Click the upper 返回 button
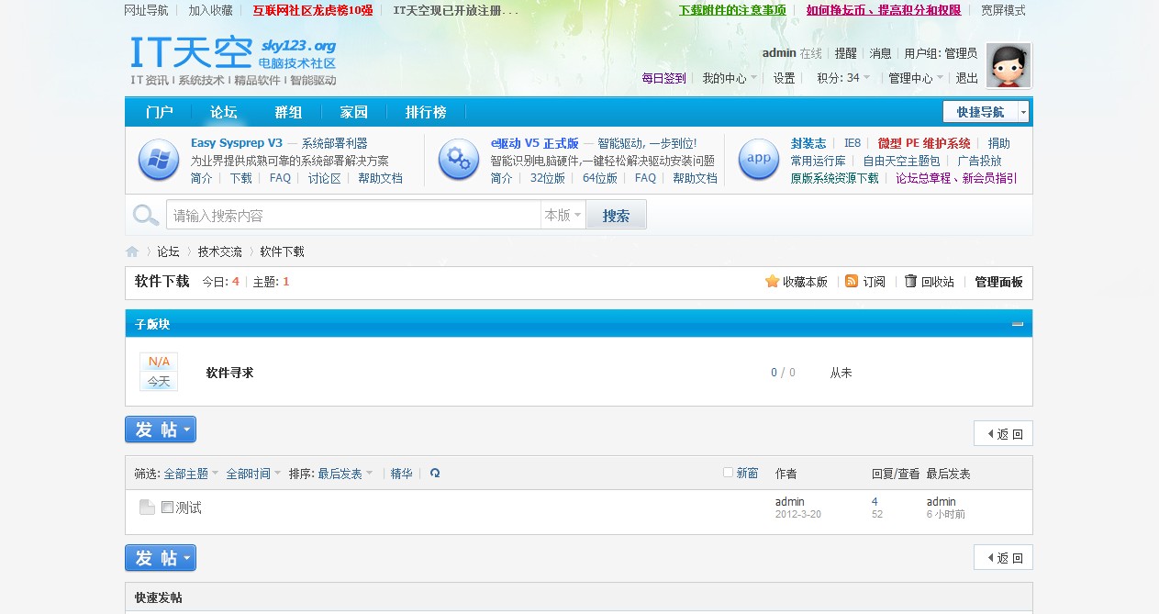The width and height of the screenshot is (1159, 614). pyautogui.click(x=1003, y=433)
